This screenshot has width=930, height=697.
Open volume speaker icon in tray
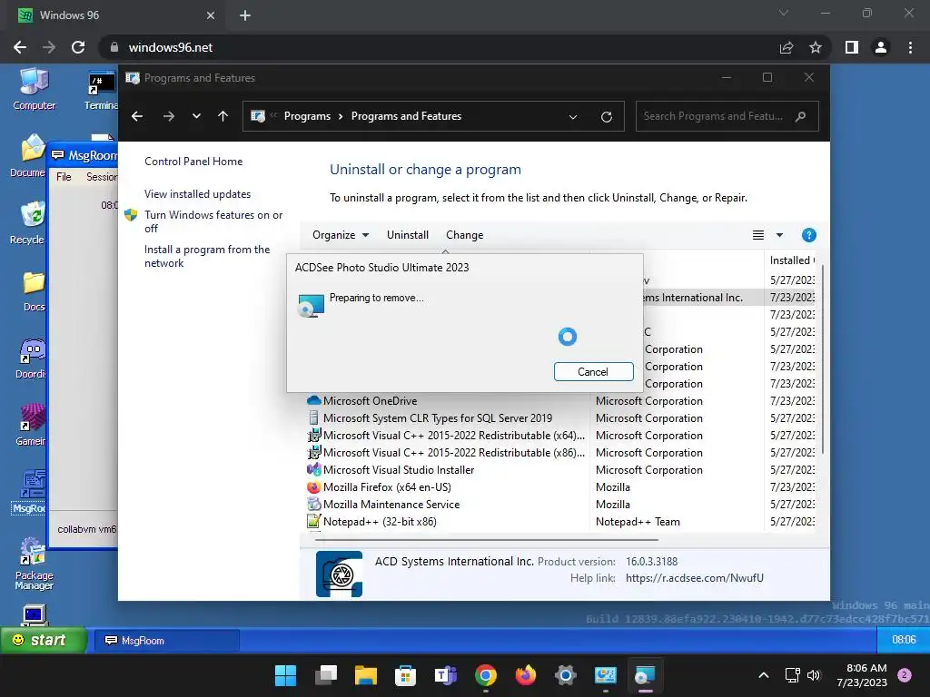coord(814,675)
